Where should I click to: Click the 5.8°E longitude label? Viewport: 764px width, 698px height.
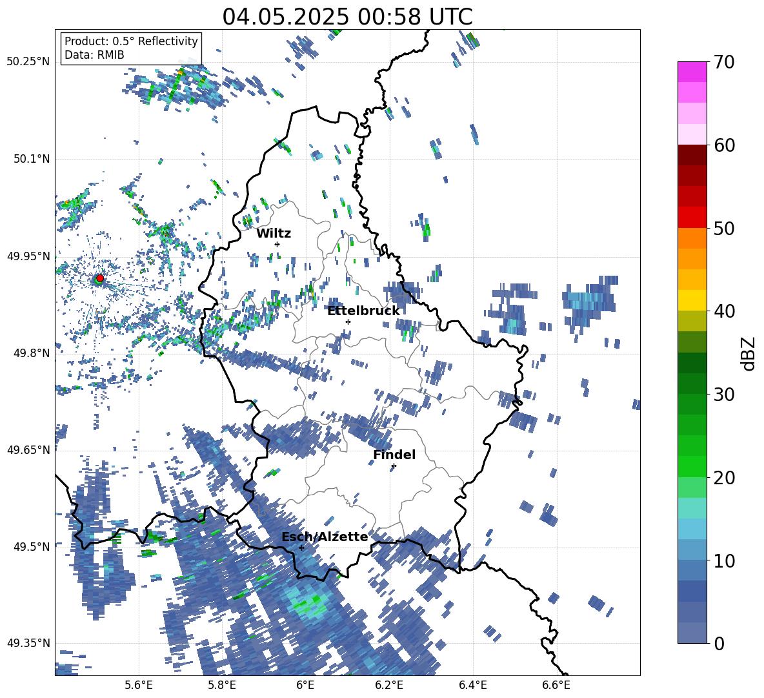[222, 685]
